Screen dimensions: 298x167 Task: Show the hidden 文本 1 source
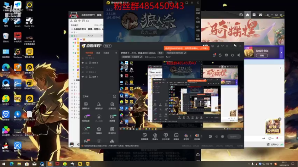point(83,68)
